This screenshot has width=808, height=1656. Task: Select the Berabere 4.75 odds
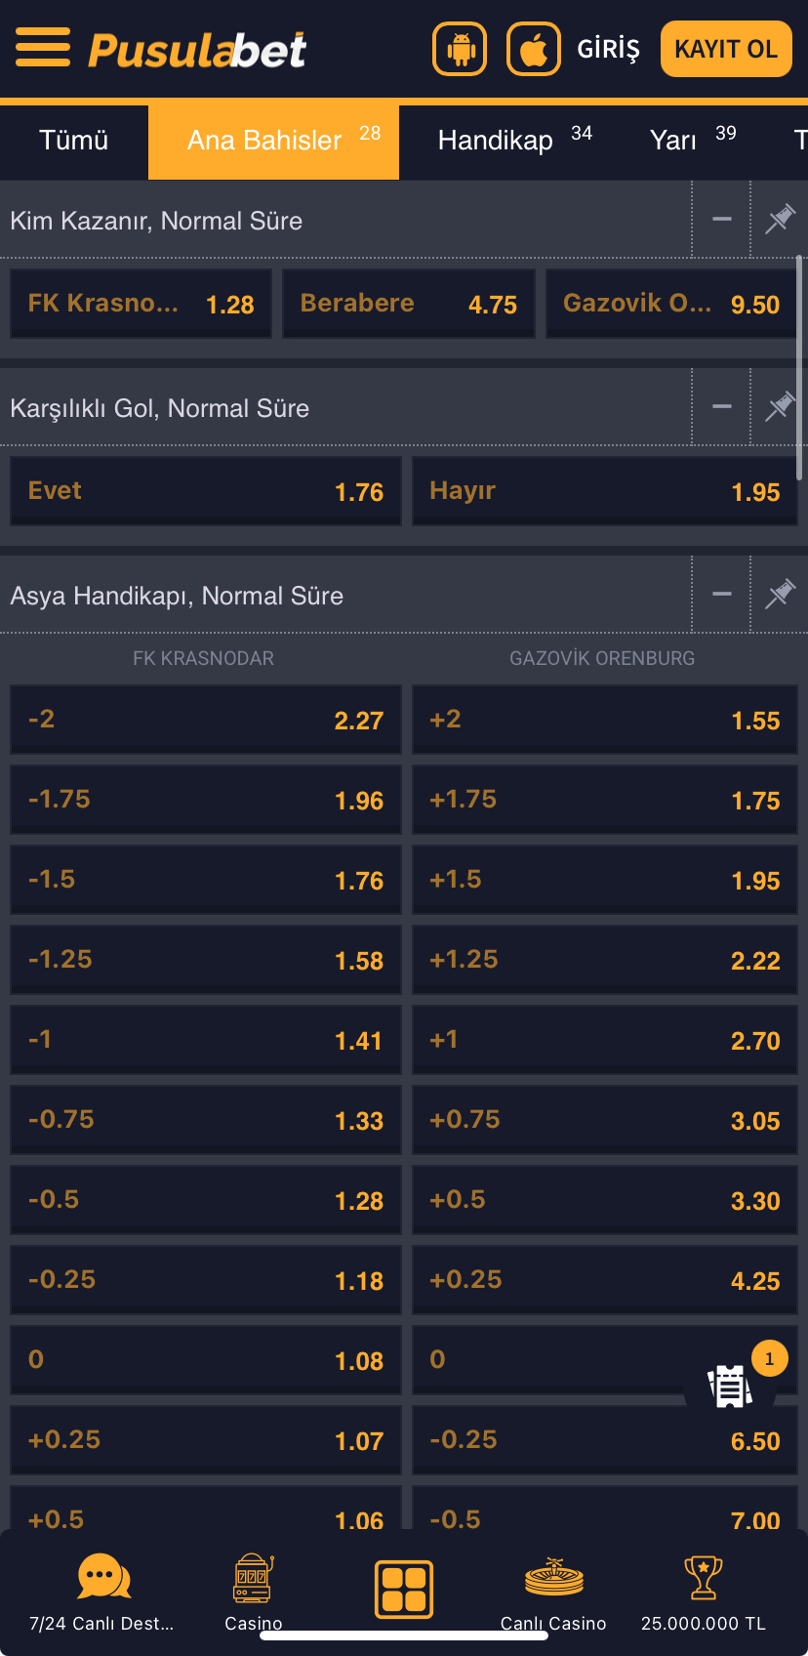coord(408,304)
